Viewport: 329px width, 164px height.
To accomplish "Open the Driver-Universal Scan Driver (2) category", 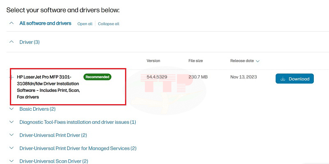I will tap(54, 161).
